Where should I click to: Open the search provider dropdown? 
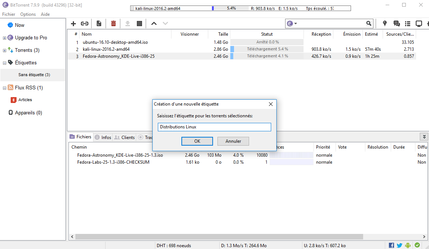292,24
